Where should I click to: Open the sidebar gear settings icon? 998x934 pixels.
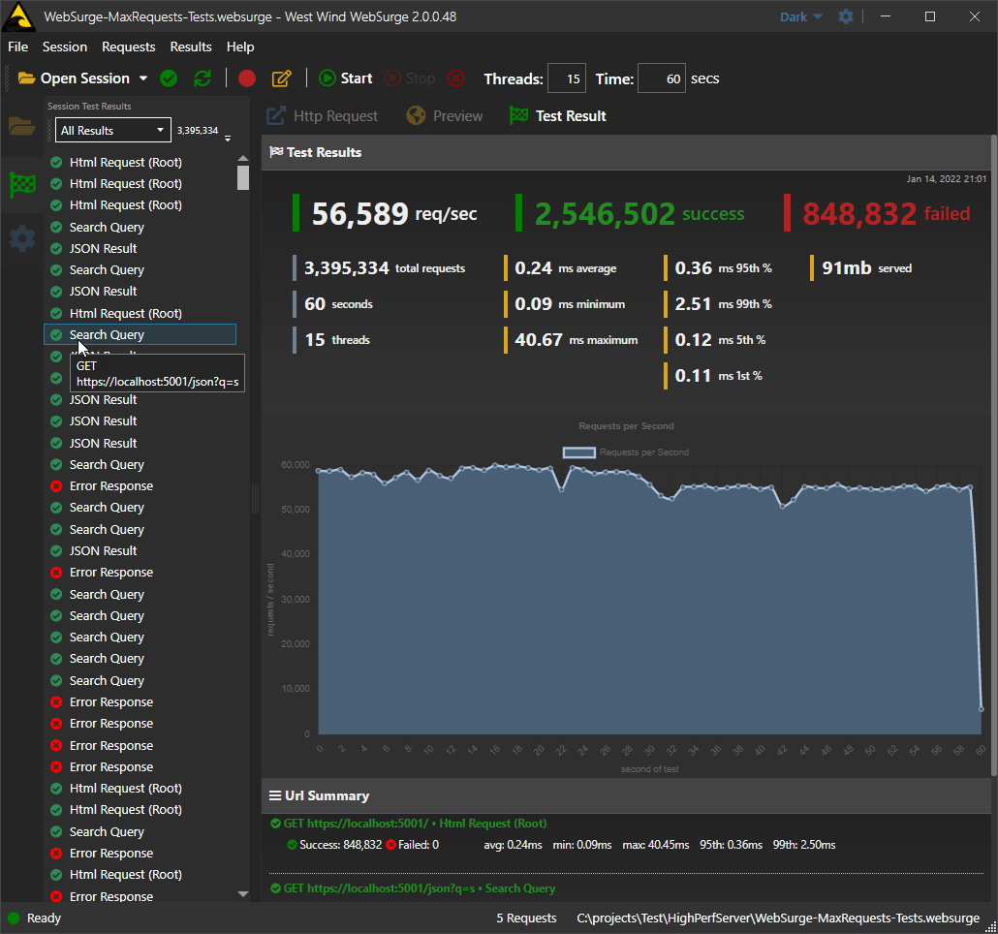point(22,238)
